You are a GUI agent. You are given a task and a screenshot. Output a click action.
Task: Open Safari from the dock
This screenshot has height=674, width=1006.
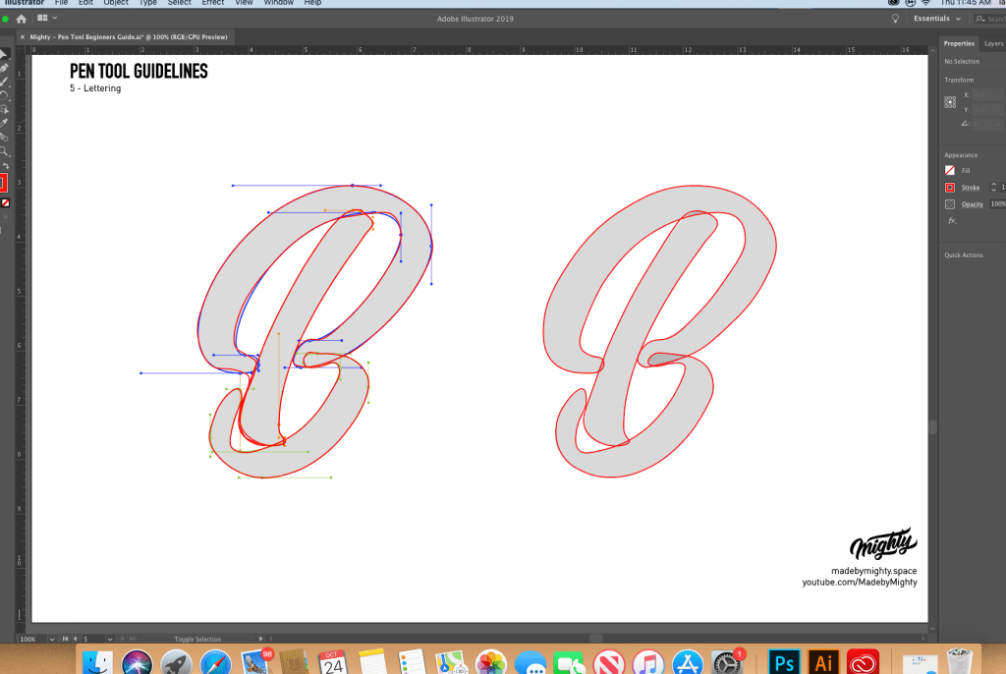215,662
